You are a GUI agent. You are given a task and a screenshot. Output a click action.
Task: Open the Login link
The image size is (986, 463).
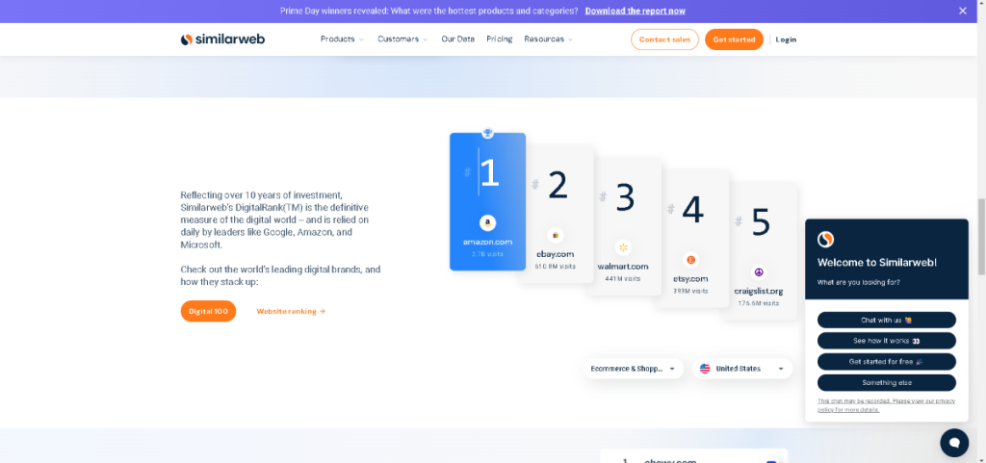point(786,39)
